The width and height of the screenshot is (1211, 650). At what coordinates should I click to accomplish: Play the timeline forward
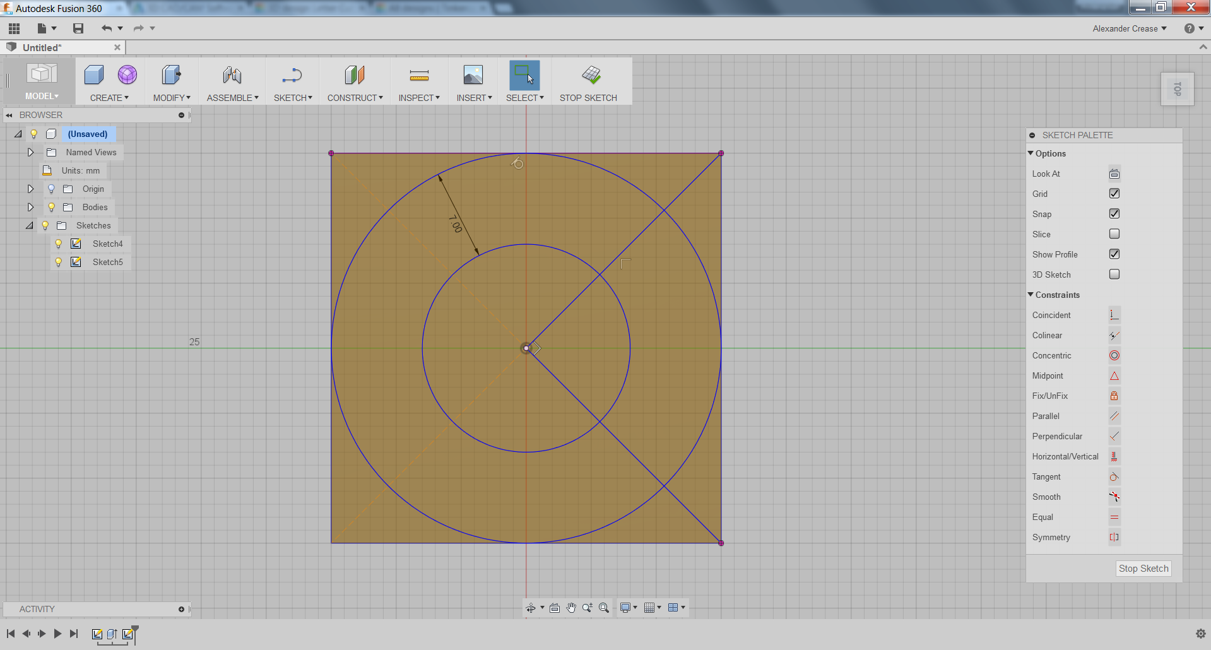(x=57, y=634)
